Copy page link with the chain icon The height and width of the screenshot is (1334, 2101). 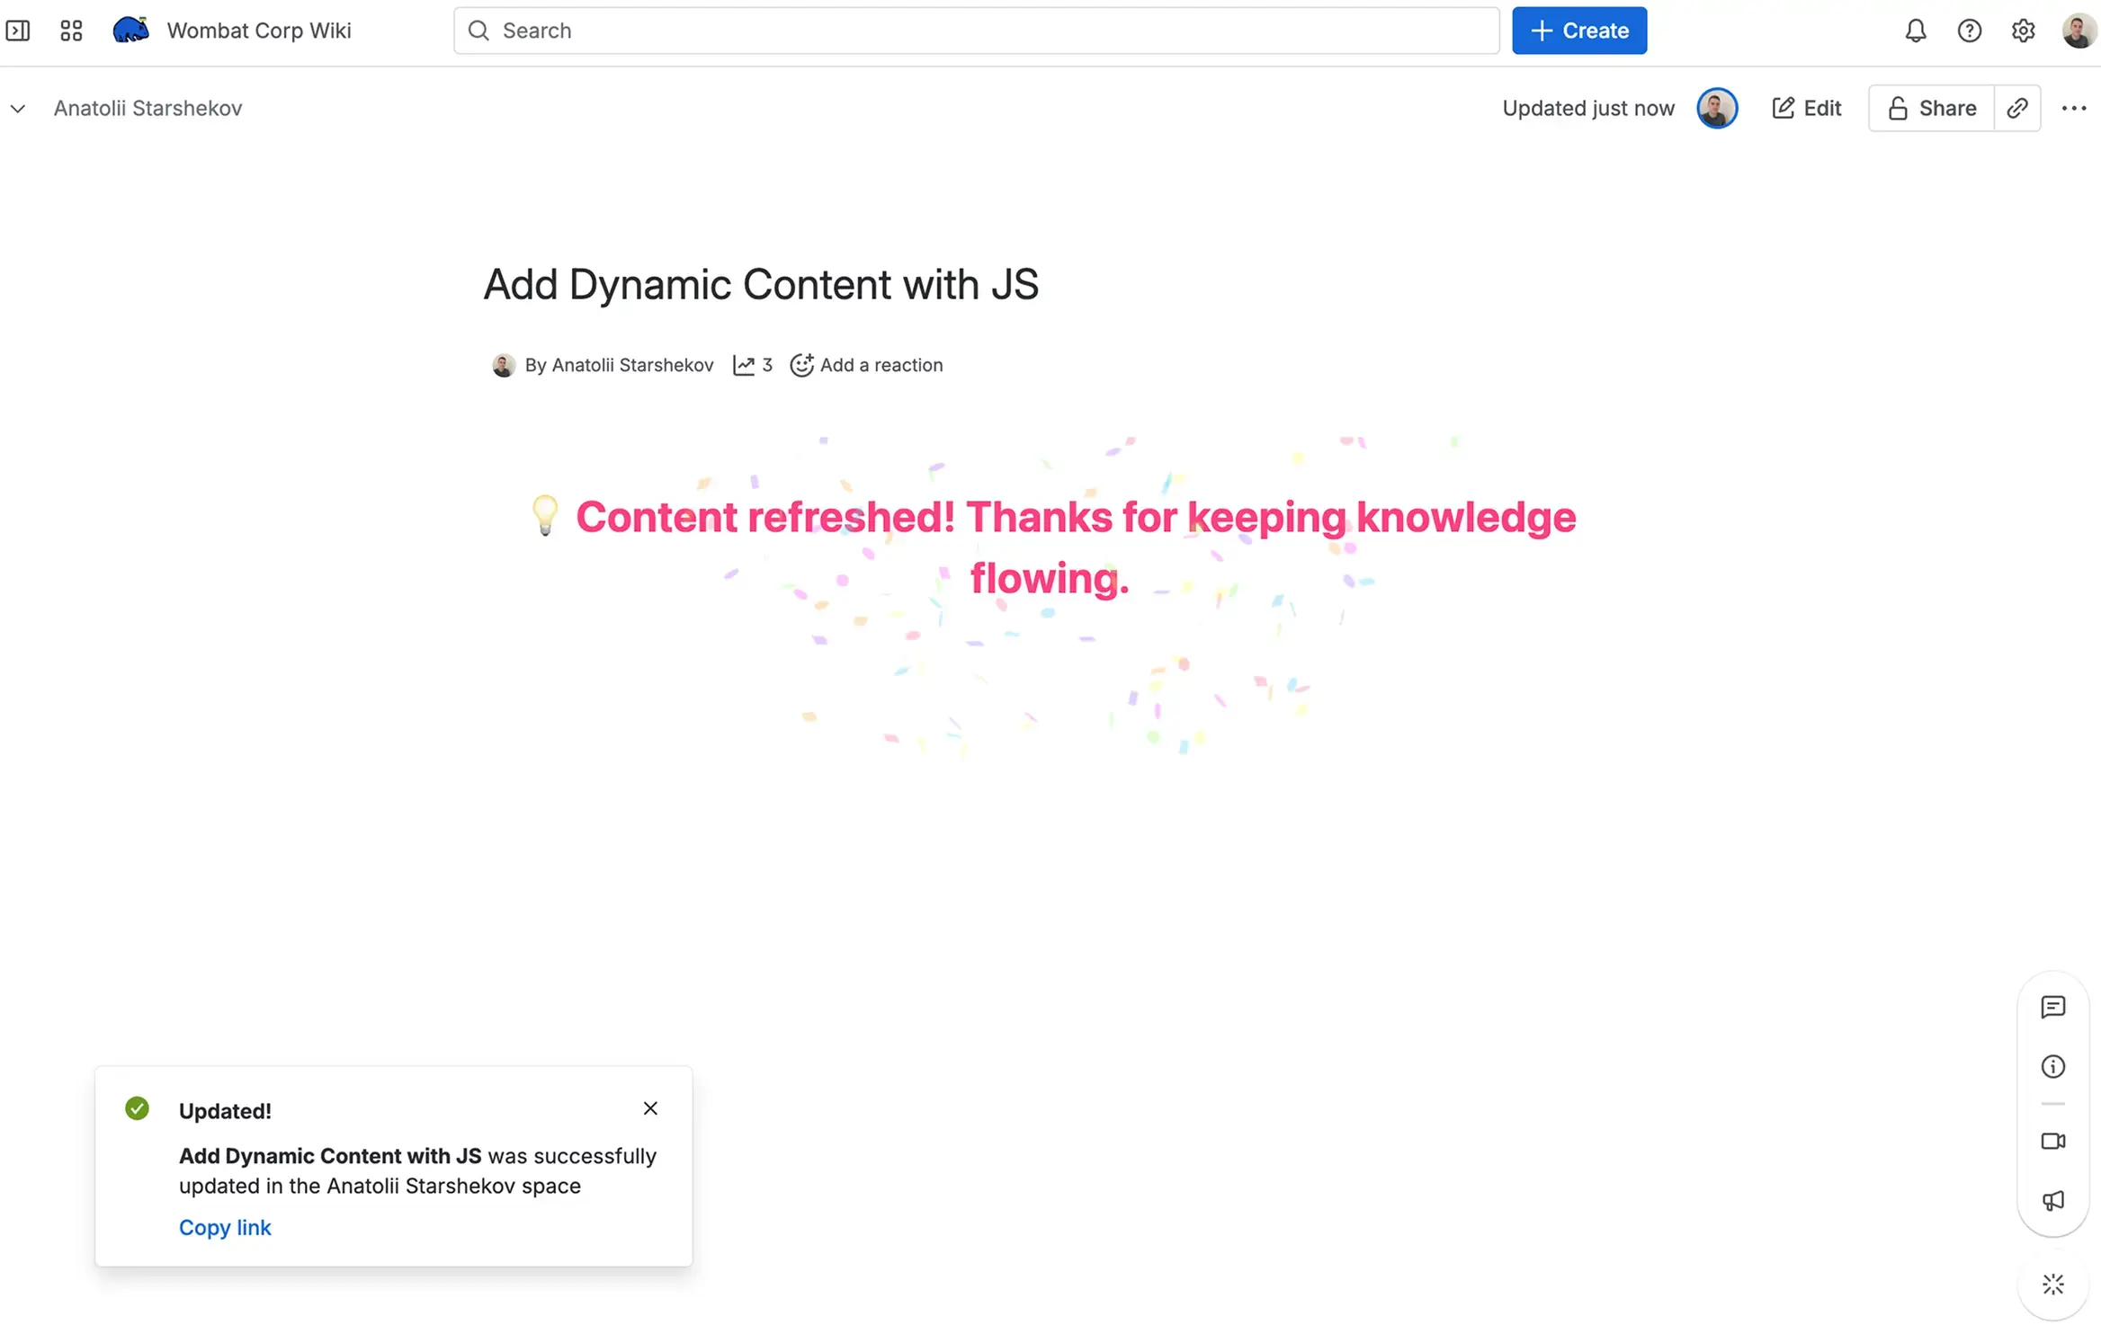2017,108
